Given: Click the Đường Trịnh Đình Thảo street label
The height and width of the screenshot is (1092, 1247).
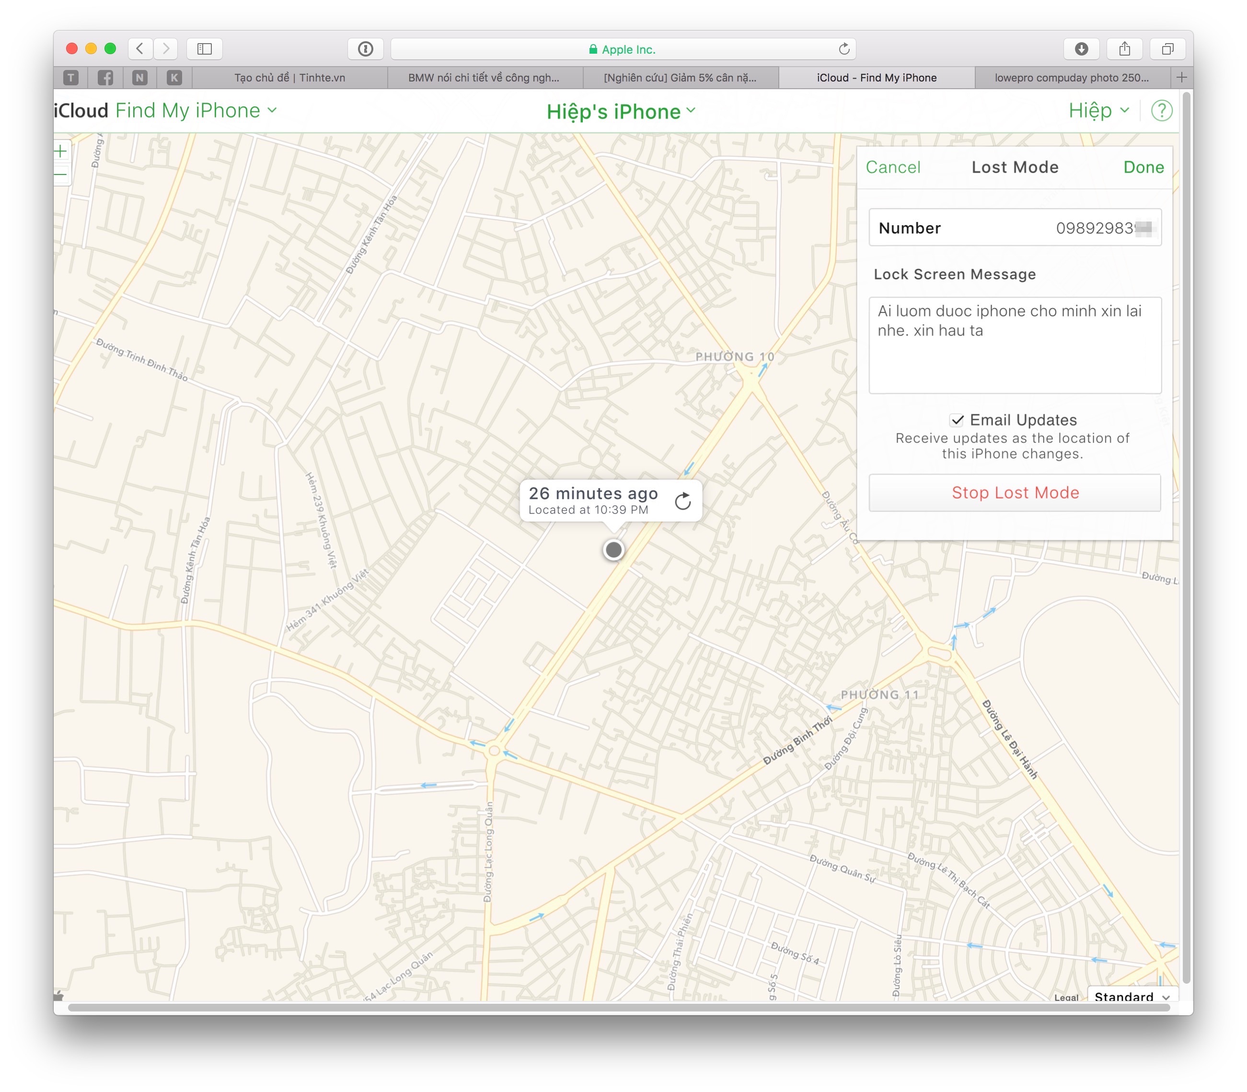Looking at the screenshot, I should click(x=142, y=360).
